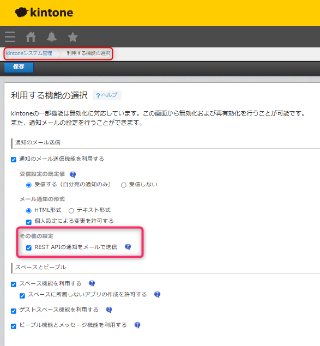
Task: Open the ヘルプ link
Action: pyautogui.click(x=107, y=95)
